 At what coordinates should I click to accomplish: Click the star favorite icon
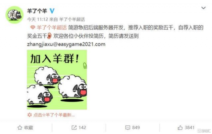20,127
